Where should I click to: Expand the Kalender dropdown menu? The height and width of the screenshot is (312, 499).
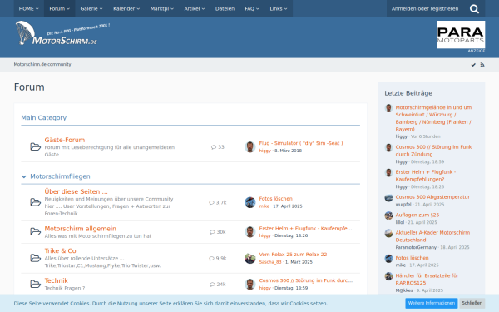point(126,8)
